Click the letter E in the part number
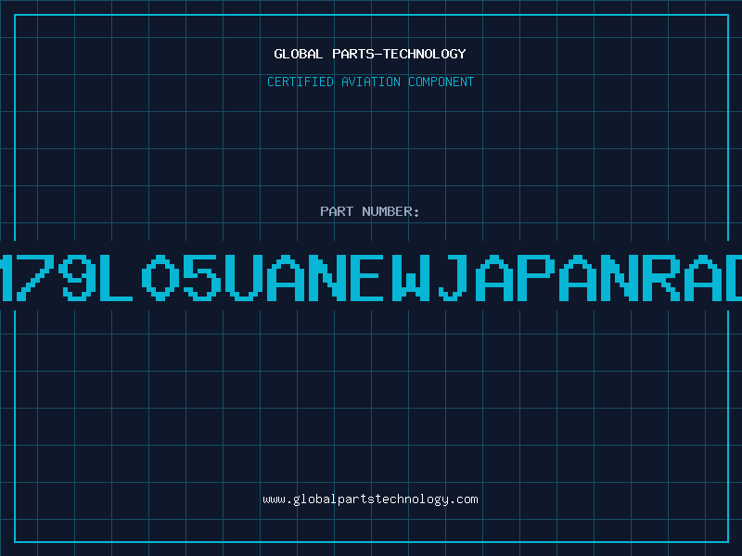This screenshot has height=556, width=742. pos(366,277)
